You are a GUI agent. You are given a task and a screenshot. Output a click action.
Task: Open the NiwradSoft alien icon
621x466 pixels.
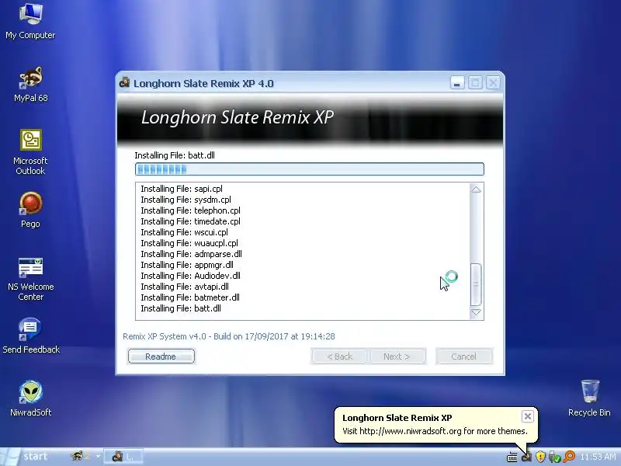coord(30,398)
